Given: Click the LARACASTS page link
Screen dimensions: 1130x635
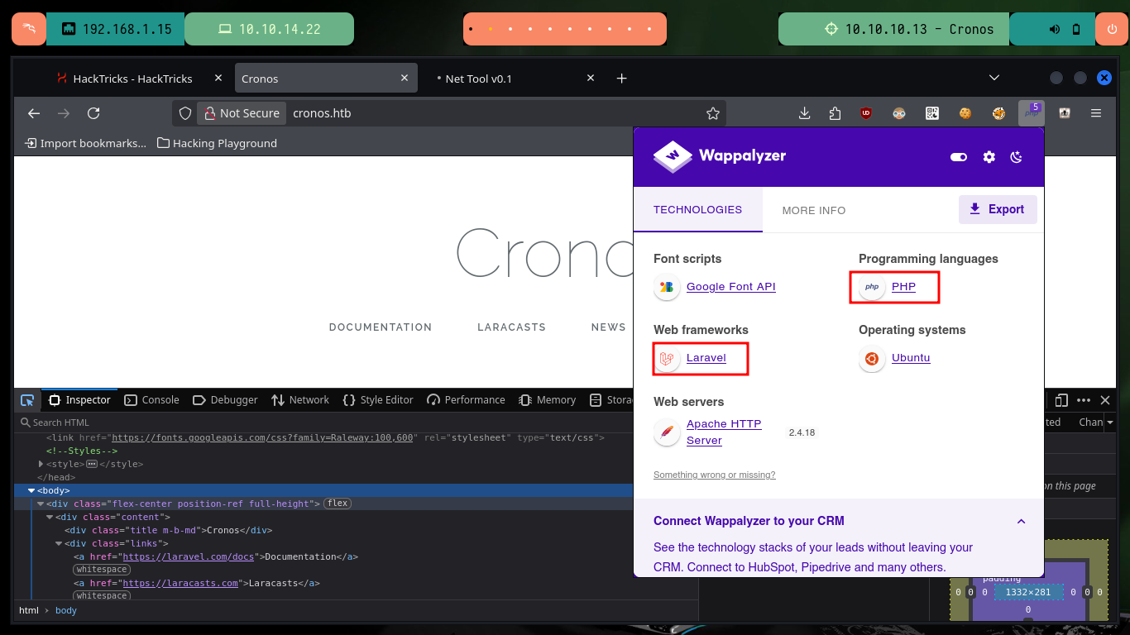Looking at the screenshot, I should tap(511, 327).
